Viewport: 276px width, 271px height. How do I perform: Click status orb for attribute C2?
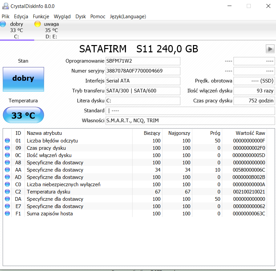[x=7, y=191]
